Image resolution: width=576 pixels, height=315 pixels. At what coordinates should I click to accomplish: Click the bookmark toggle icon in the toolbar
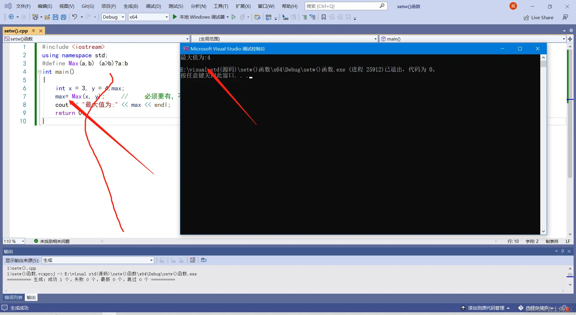click(x=324, y=17)
